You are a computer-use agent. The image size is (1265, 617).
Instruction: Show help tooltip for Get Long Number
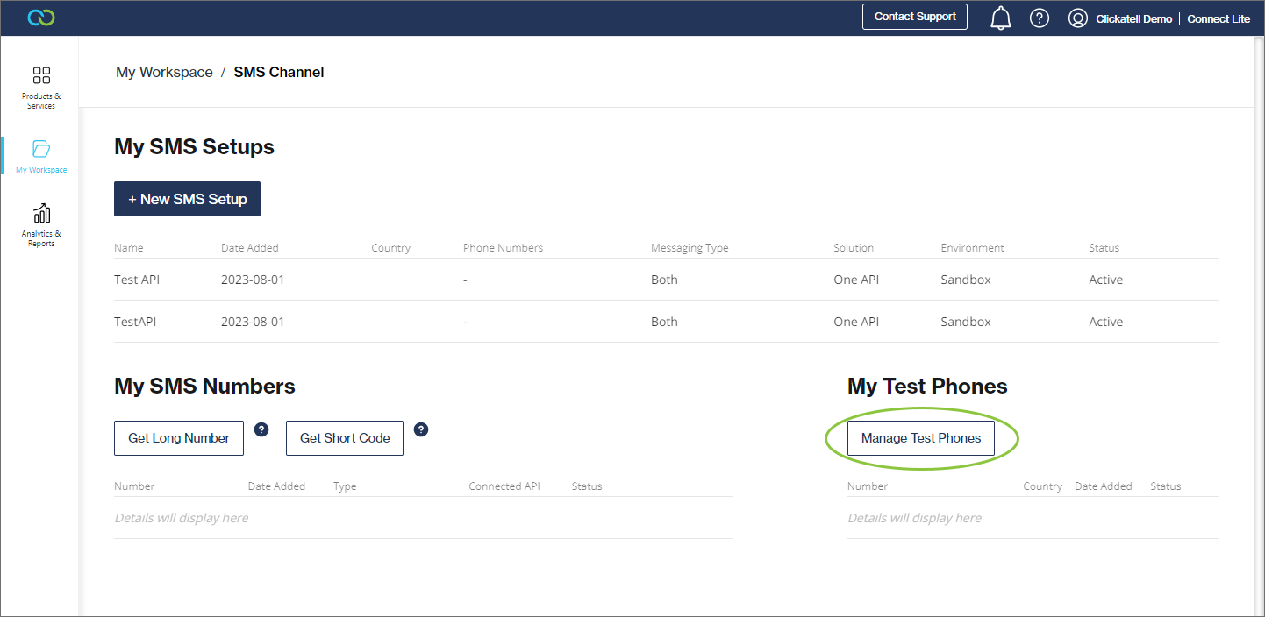coord(261,429)
